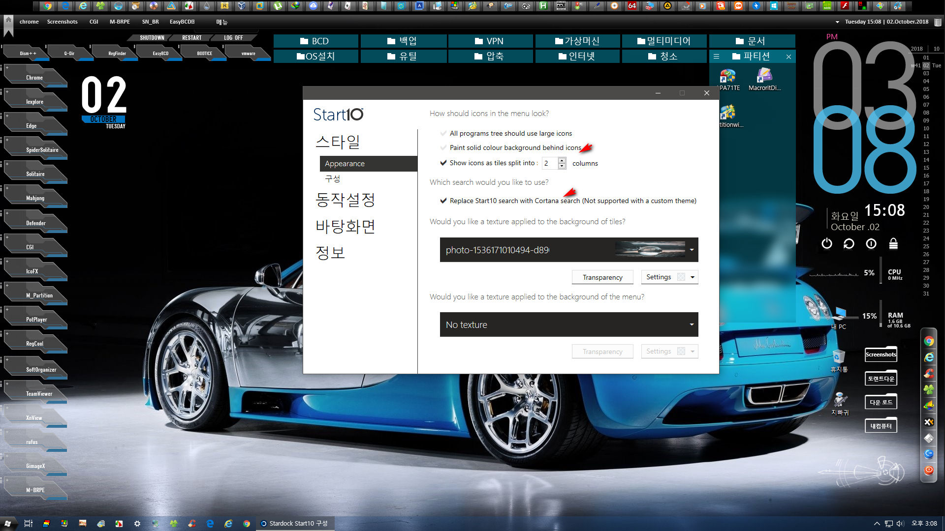Click the restart circular arrow widget icon

click(849, 243)
